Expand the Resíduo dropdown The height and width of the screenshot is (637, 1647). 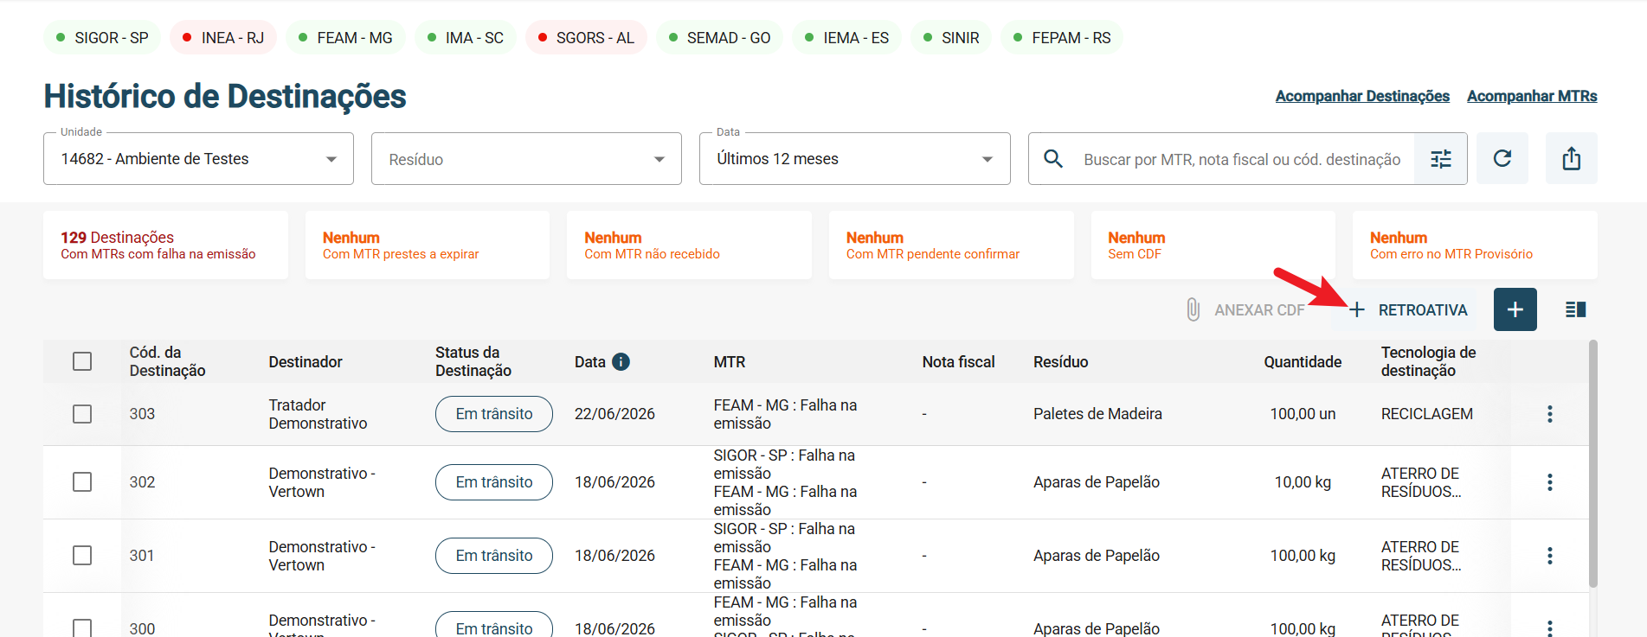point(526,159)
